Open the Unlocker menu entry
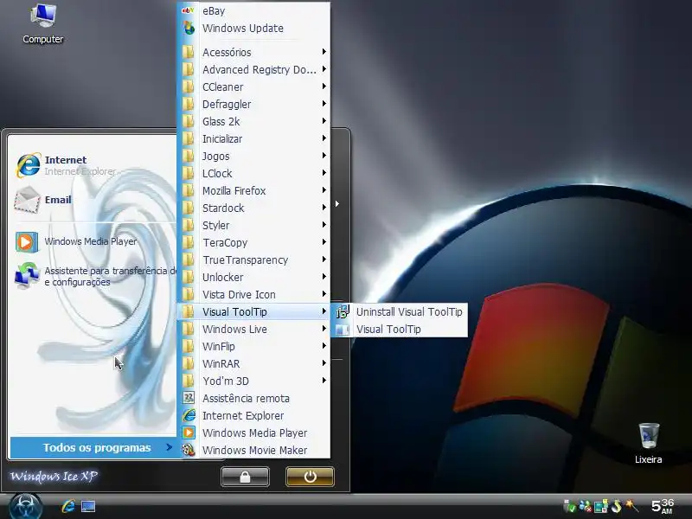The image size is (692, 519). [x=254, y=277]
